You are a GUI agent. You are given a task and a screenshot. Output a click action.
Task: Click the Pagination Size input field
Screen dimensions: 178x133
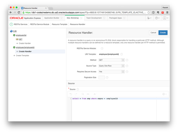click(102, 78)
